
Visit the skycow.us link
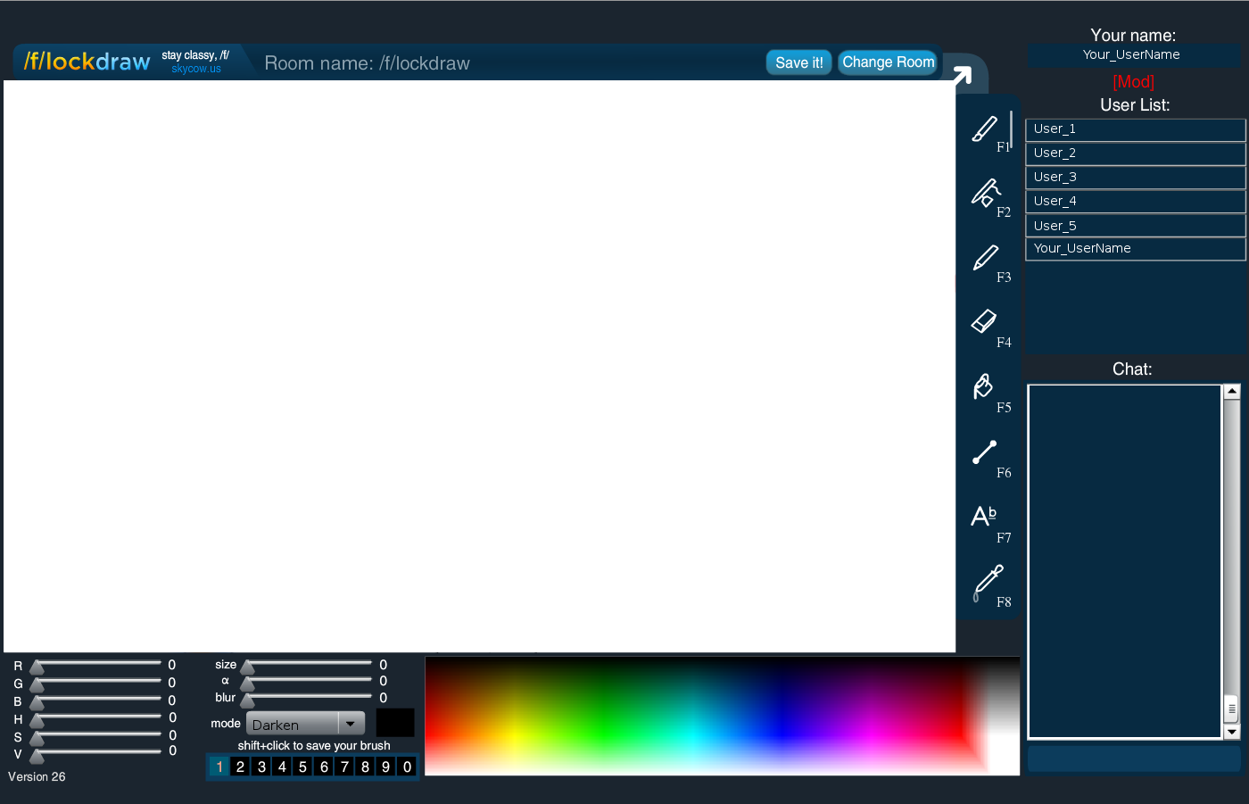point(195,68)
